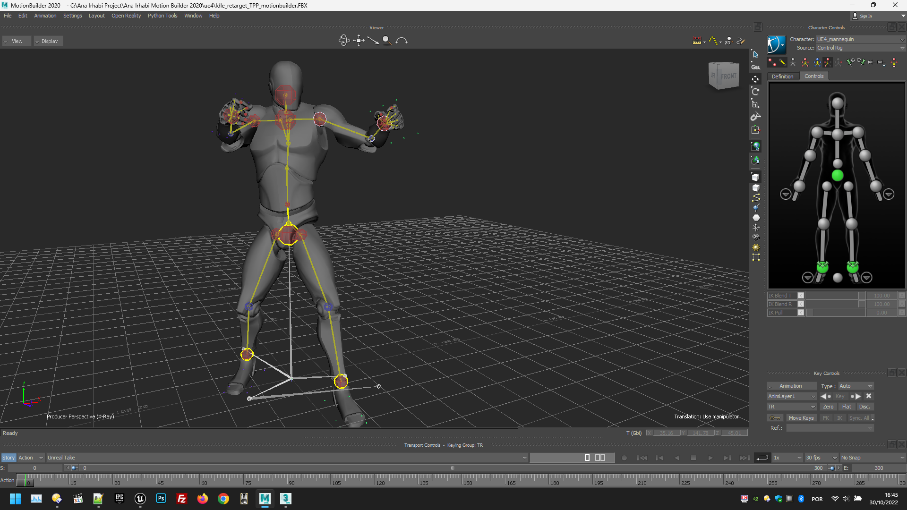Click the 2D display toggle icon in viewer toolbar

click(x=728, y=41)
